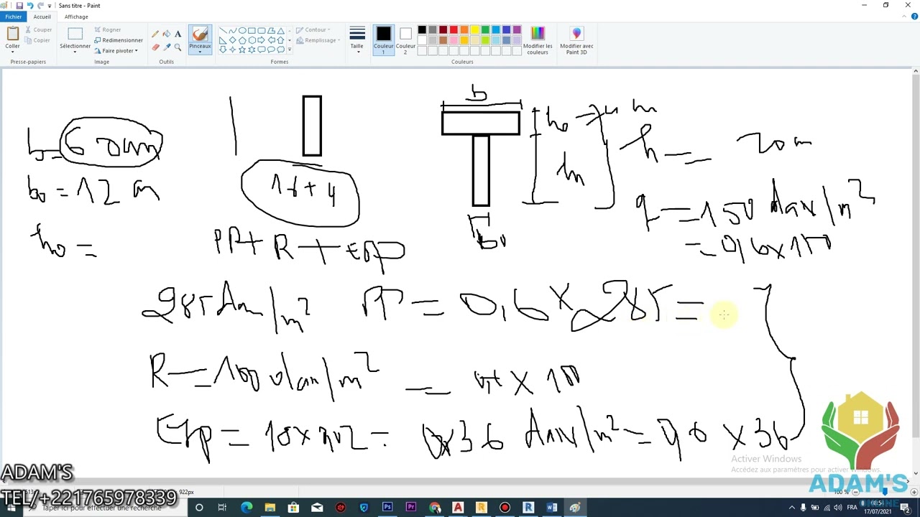Click the Coller paste clipboard icon

pyautogui.click(x=12, y=34)
